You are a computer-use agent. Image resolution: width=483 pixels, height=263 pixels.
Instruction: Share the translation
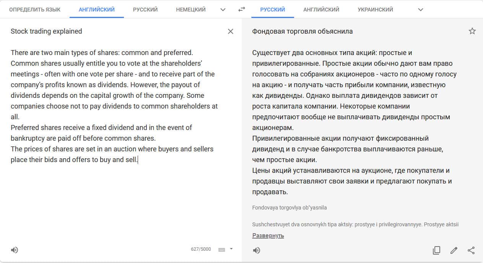pos(471,250)
